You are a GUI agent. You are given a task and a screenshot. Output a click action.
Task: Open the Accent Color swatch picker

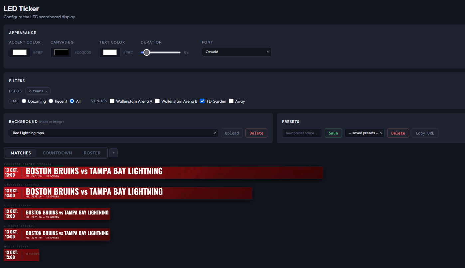[x=20, y=52]
